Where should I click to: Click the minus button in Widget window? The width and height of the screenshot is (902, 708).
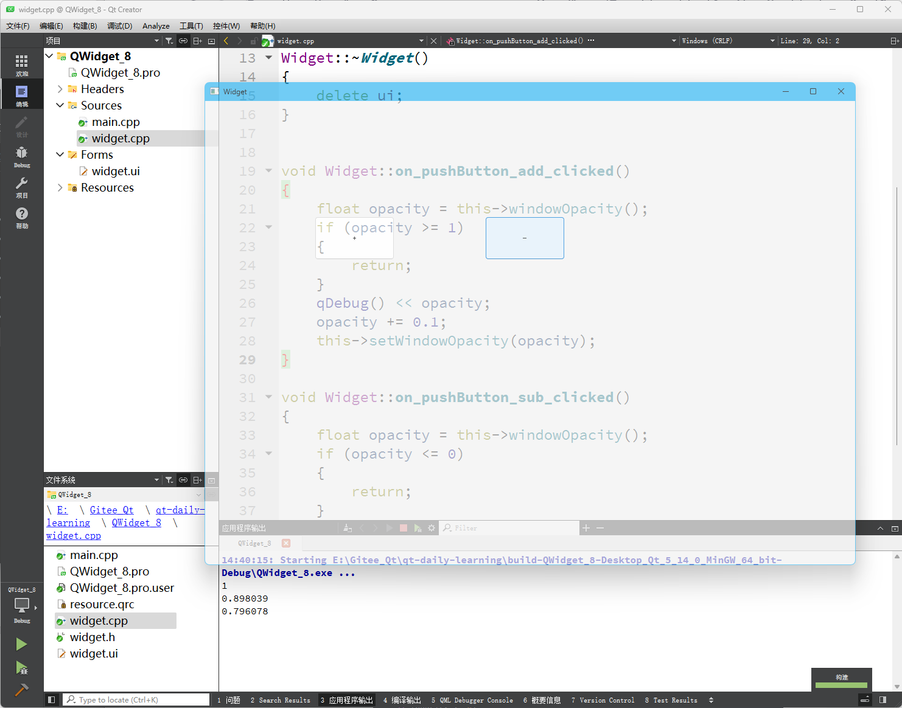pos(525,238)
